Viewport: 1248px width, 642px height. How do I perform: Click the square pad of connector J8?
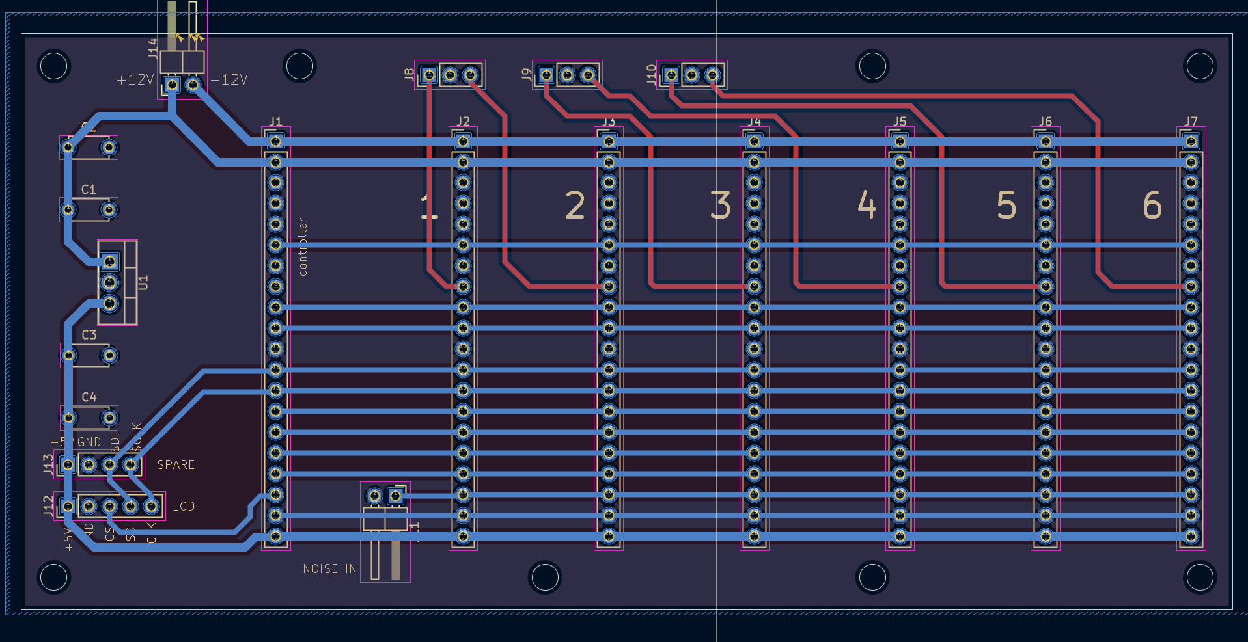(x=428, y=75)
